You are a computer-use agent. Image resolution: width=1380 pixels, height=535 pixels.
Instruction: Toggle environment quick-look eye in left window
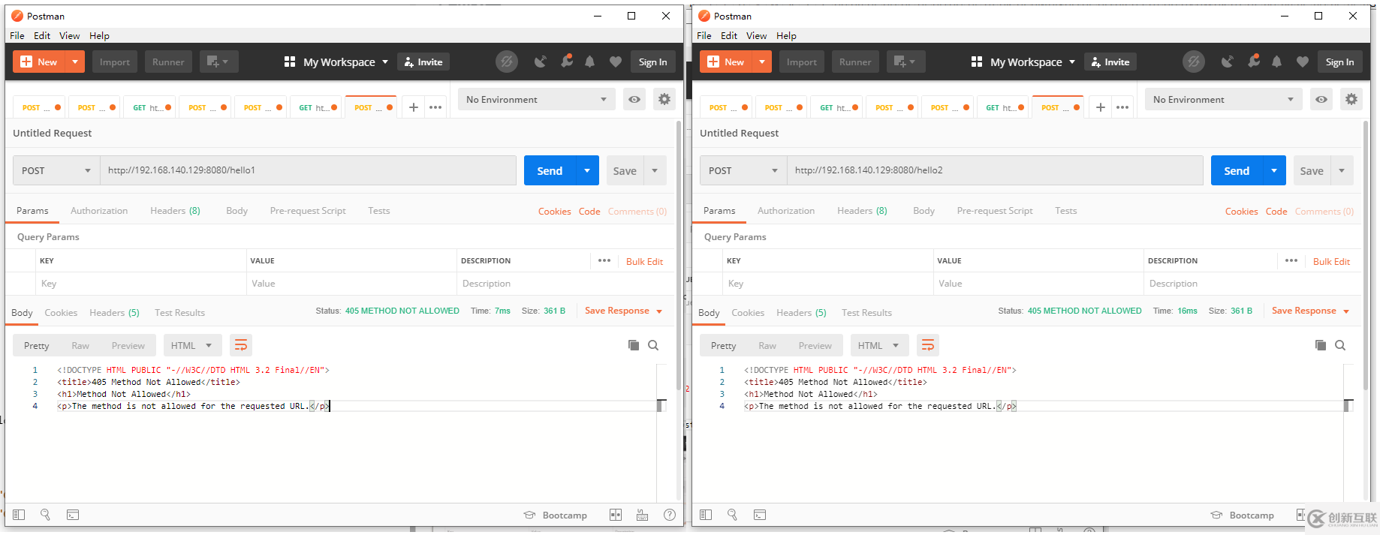click(x=634, y=99)
